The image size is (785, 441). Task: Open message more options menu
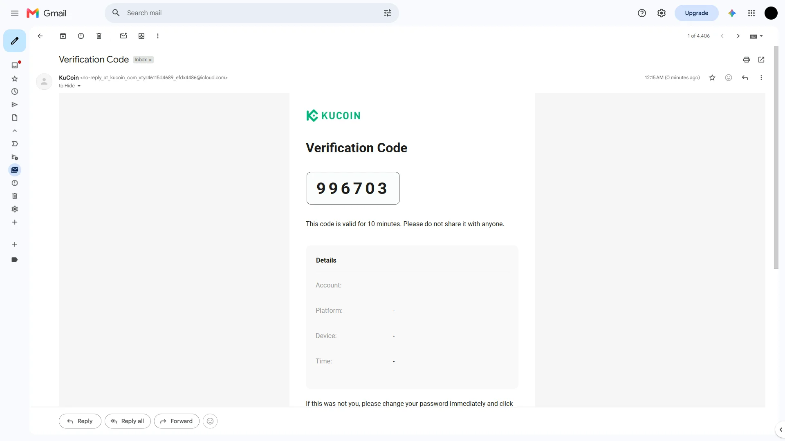(761, 78)
